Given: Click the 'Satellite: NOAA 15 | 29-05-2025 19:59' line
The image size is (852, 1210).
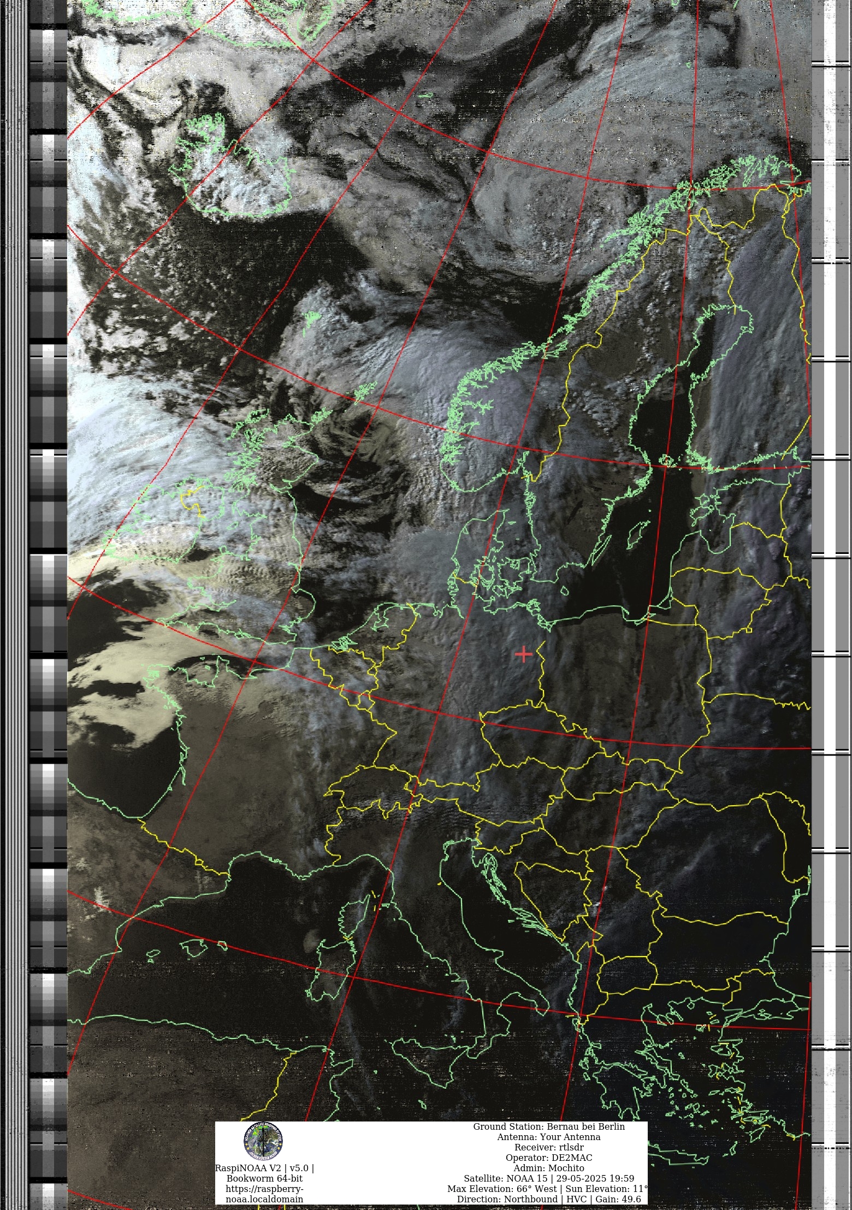Looking at the screenshot, I should pos(548,1178).
